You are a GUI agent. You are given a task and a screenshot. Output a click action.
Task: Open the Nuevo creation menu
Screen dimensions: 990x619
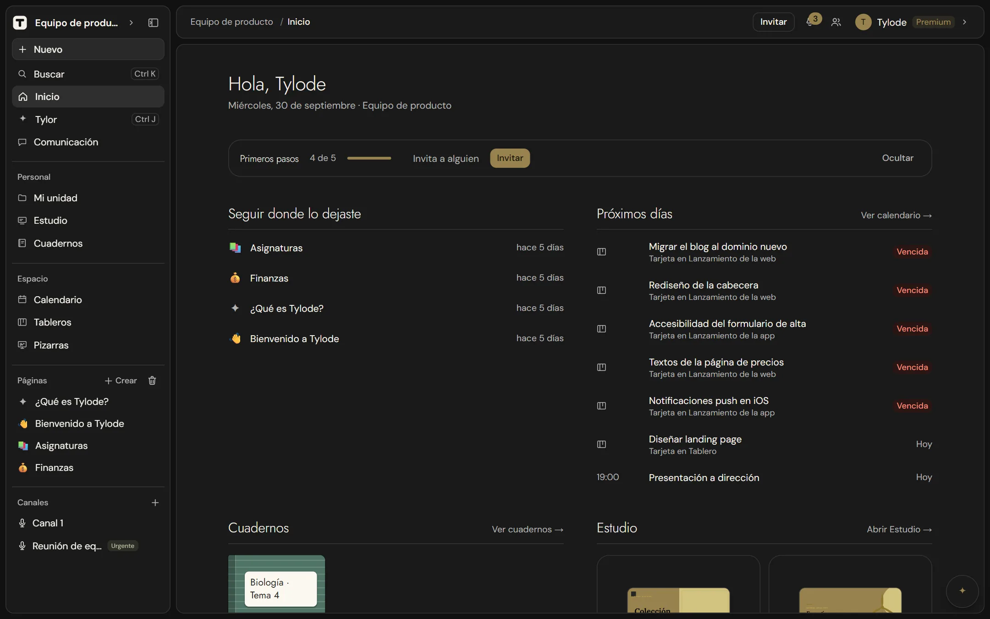pyautogui.click(x=88, y=50)
